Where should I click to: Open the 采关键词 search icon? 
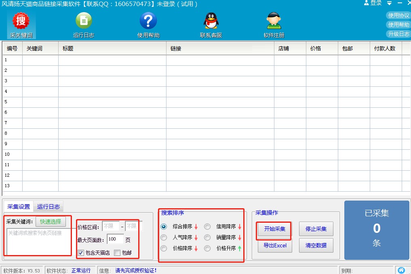click(21, 25)
